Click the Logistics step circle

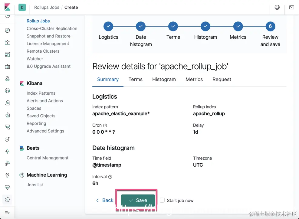coord(108,26)
